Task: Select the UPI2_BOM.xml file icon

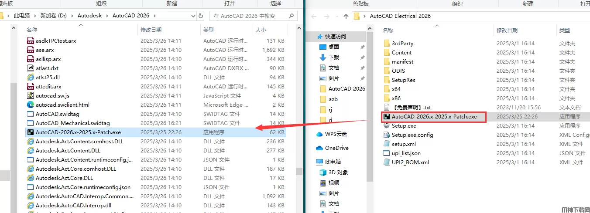Action: click(x=387, y=162)
